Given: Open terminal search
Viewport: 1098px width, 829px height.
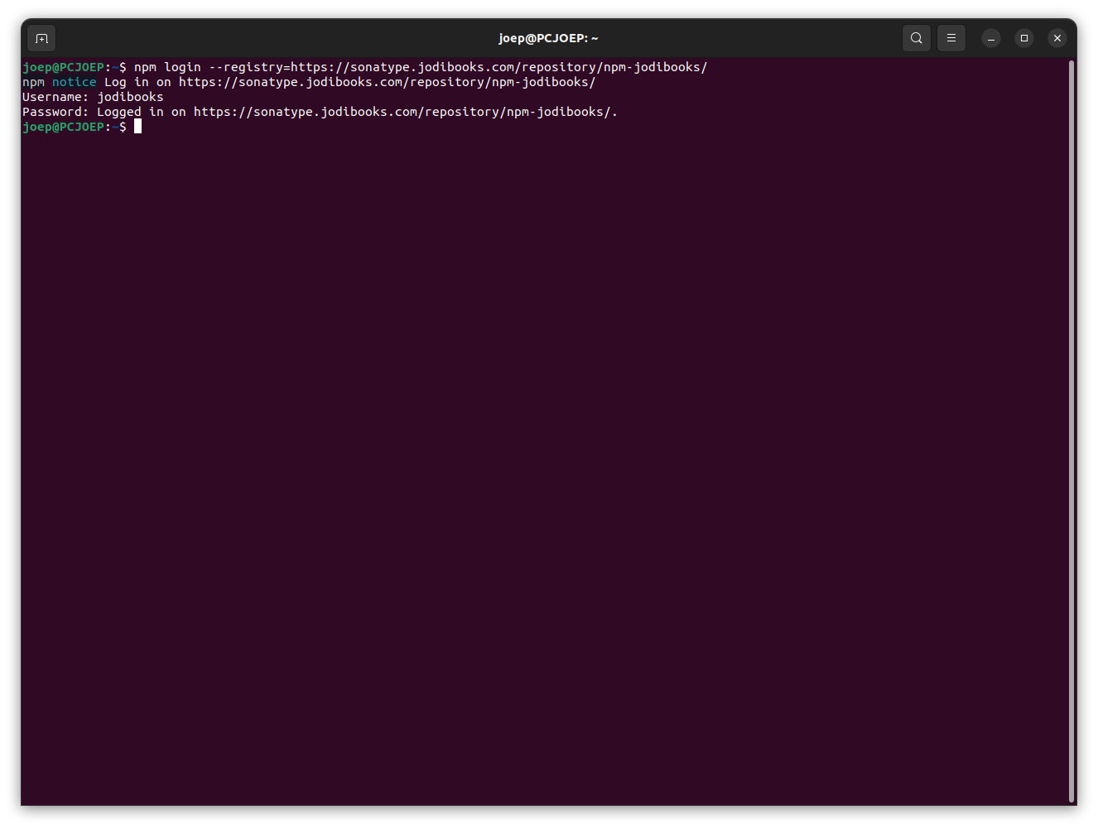Looking at the screenshot, I should (916, 38).
